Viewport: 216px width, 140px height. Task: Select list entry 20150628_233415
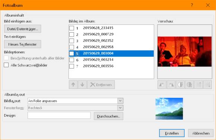click(111, 28)
